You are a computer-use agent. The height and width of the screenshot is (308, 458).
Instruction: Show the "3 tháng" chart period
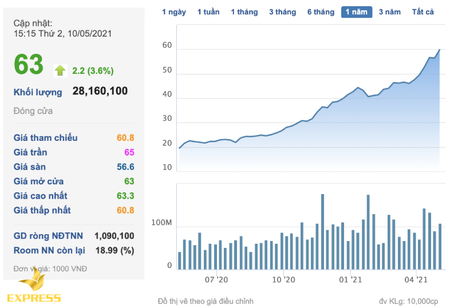tap(282, 12)
